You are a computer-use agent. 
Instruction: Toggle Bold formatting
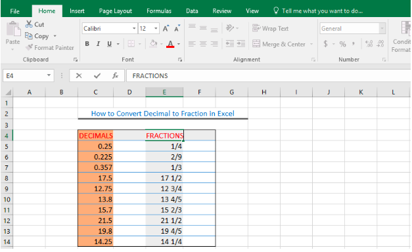(x=87, y=43)
